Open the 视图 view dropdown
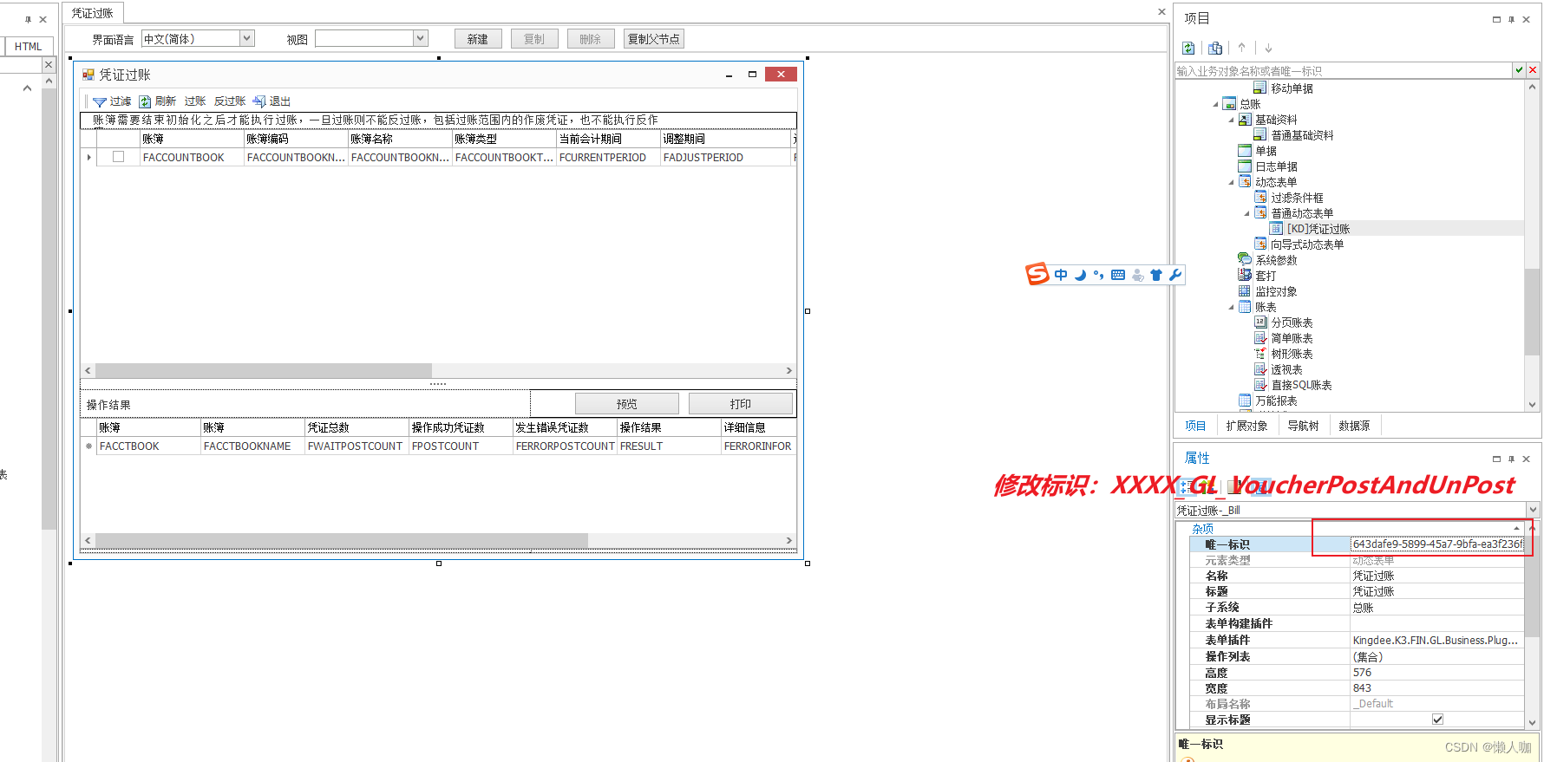This screenshot has height=762, width=1544. (421, 38)
